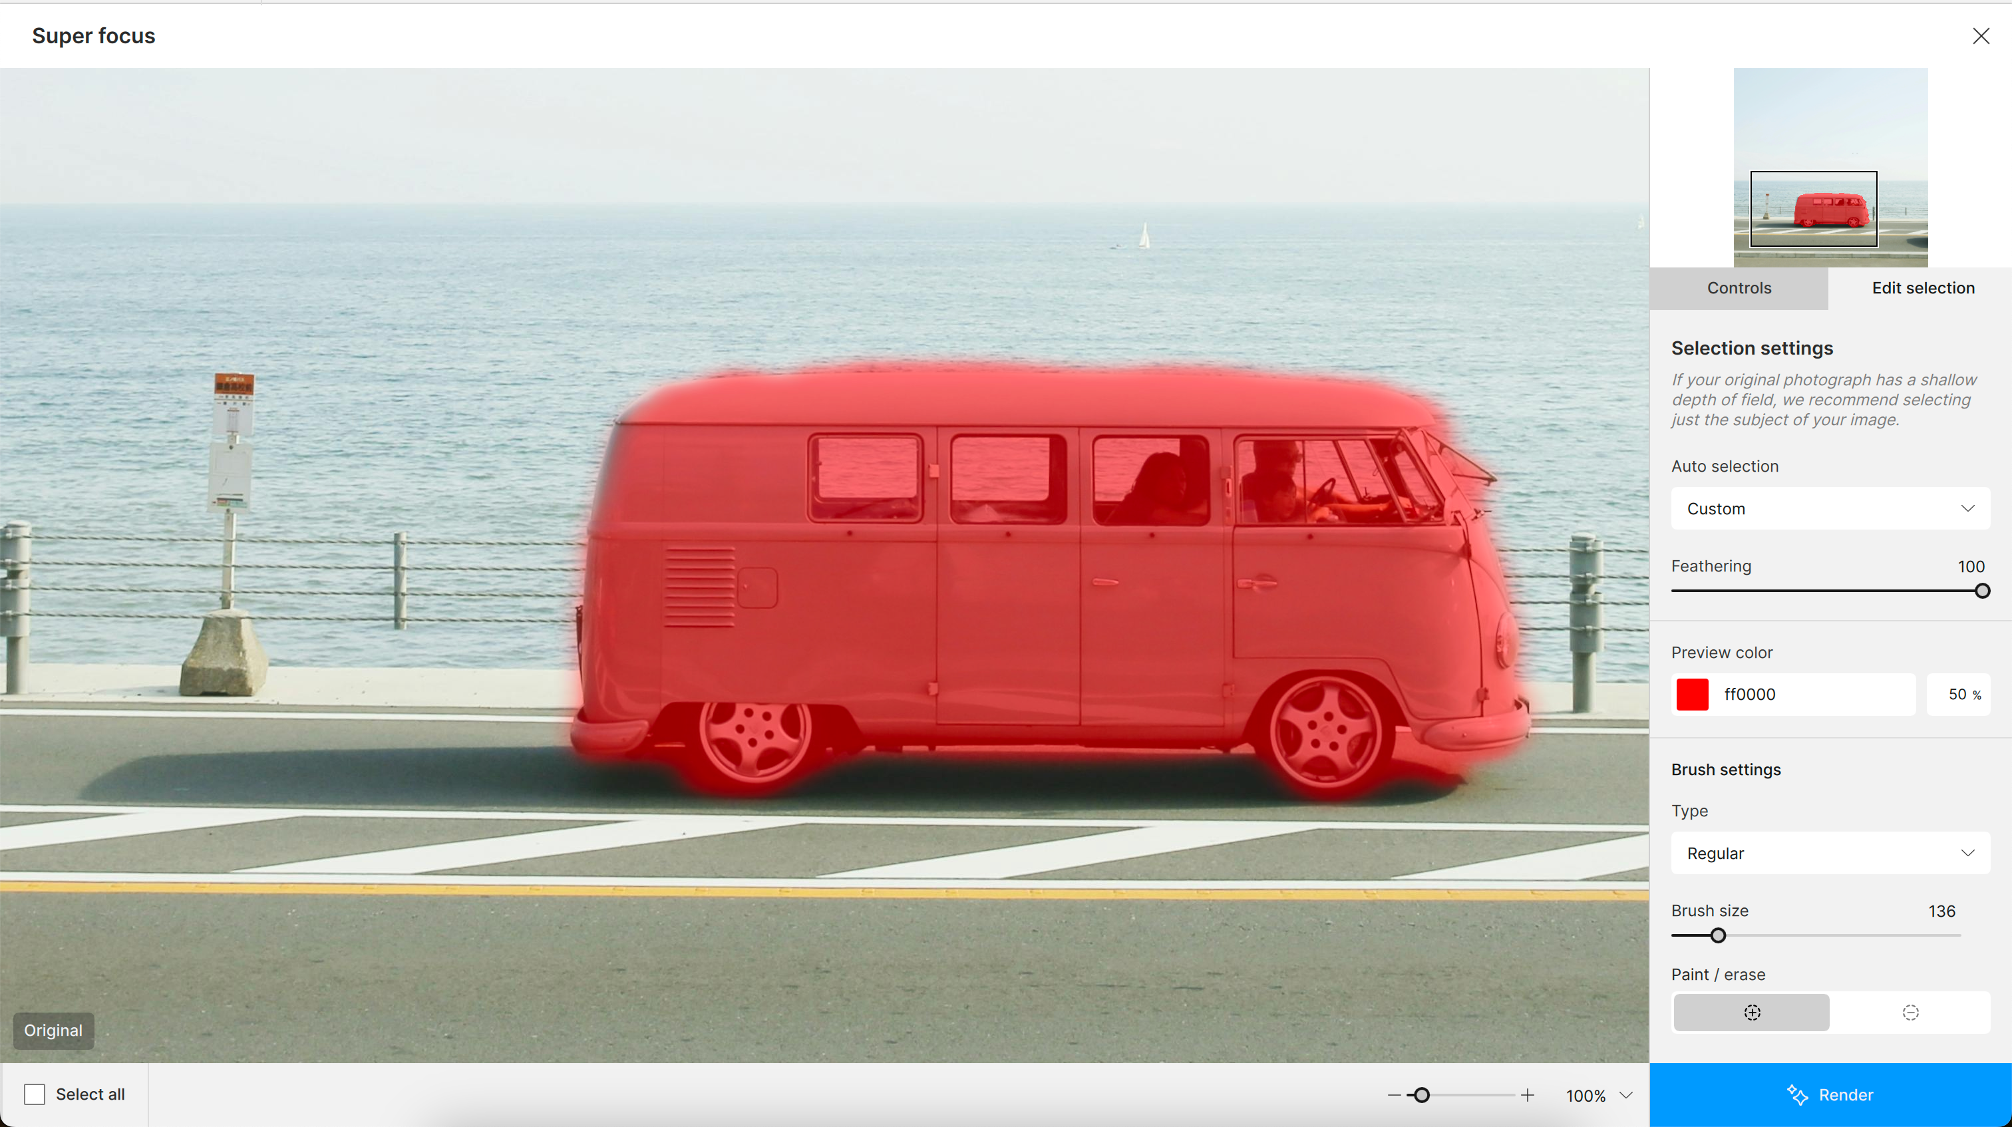This screenshot has height=1127, width=2012.
Task: Click the Render button
Action: point(1830,1095)
